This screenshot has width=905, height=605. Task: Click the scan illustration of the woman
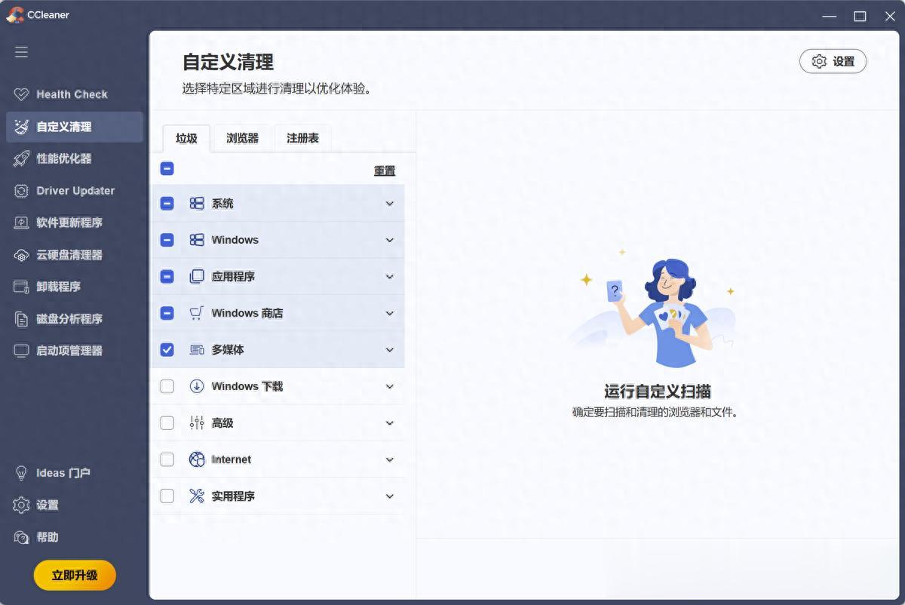[x=652, y=309]
